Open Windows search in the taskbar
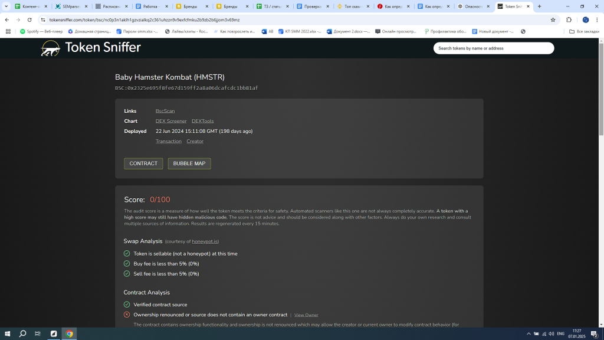 coord(23,334)
